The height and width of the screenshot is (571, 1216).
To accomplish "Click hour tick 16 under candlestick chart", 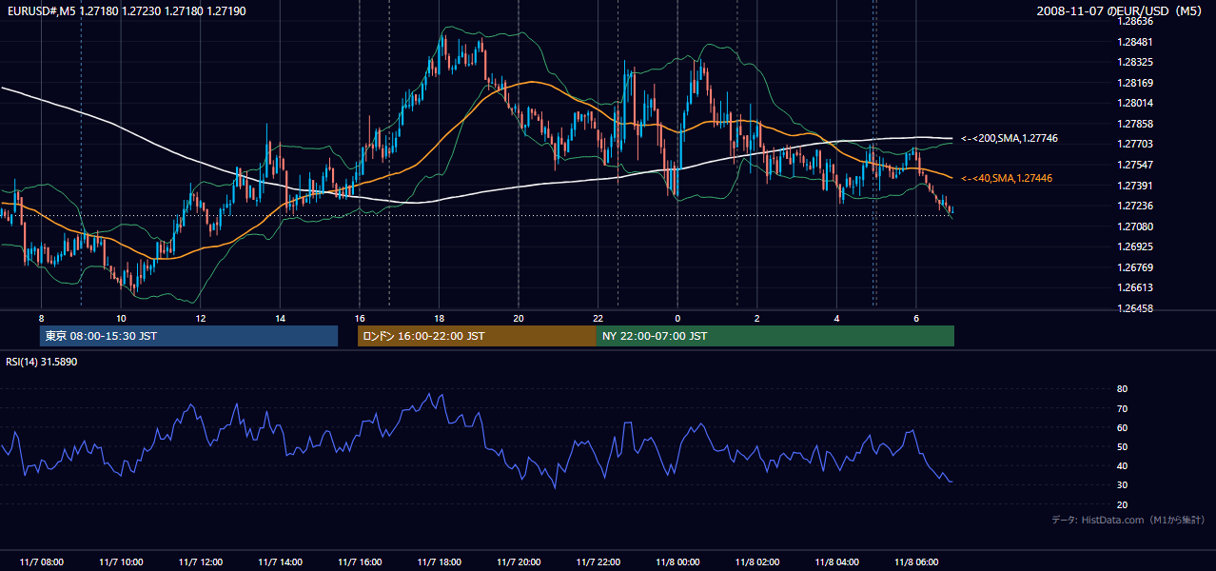I will point(360,318).
